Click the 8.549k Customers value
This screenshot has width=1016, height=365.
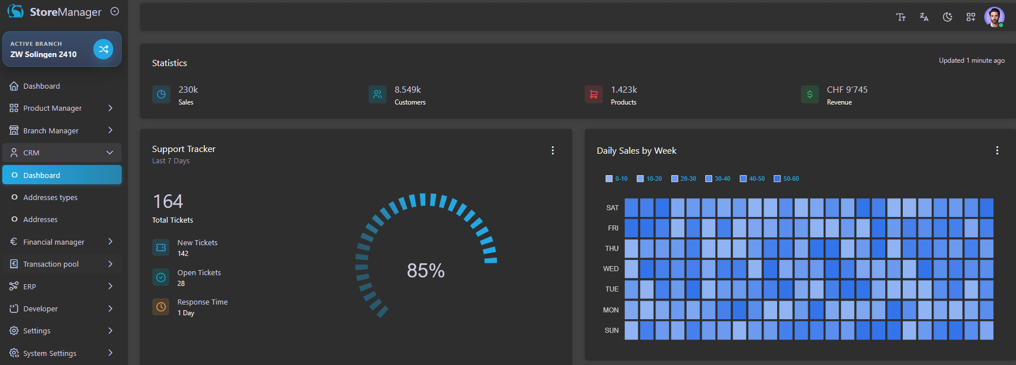click(408, 89)
